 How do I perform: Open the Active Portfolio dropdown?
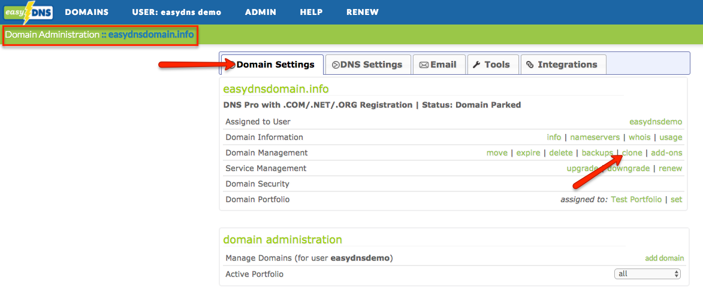(647, 274)
